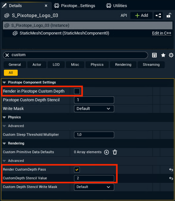
Task: Open the property matrix table icon
Action: [154, 55]
